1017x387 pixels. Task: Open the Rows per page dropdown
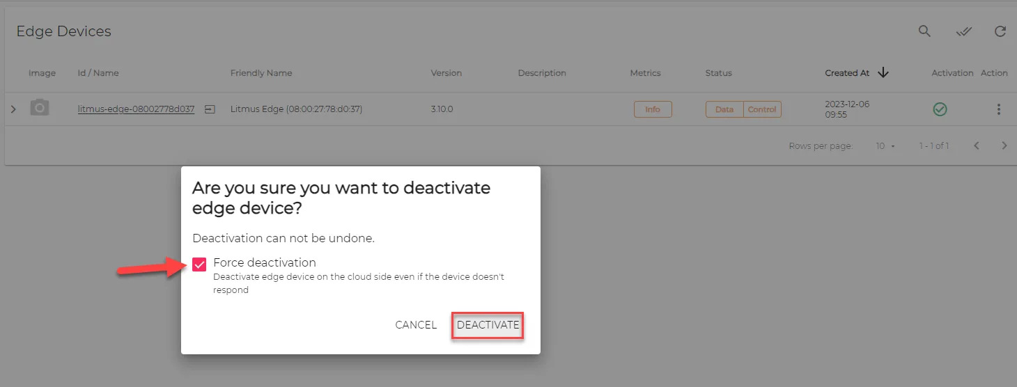tap(885, 146)
